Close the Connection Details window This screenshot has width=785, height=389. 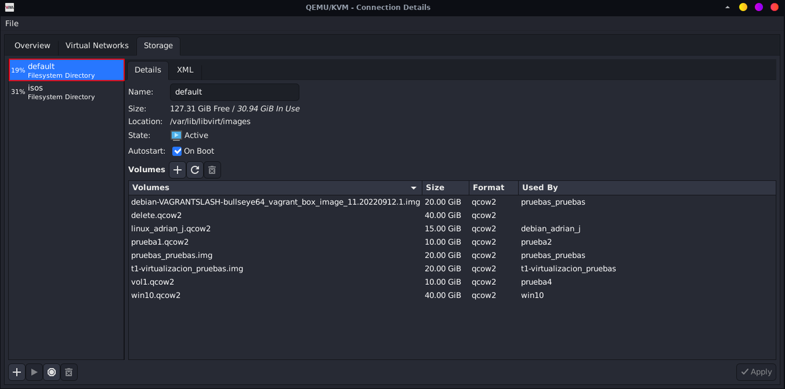(x=774, y=7)
